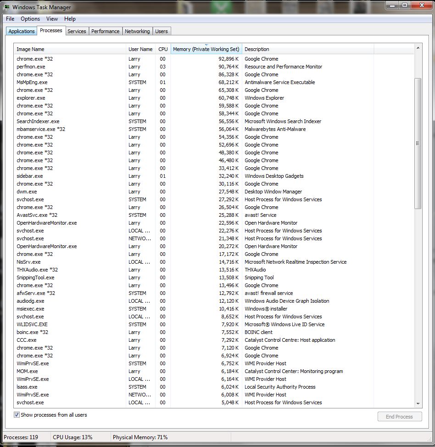Click the End Process button
The height and width of the screenshot is (447, 435).
pyautogui.click(x=399, y=417)
